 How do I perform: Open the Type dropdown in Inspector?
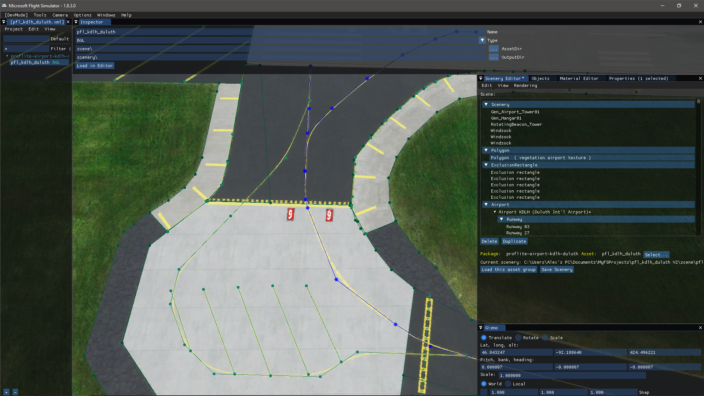coord(482,40)
